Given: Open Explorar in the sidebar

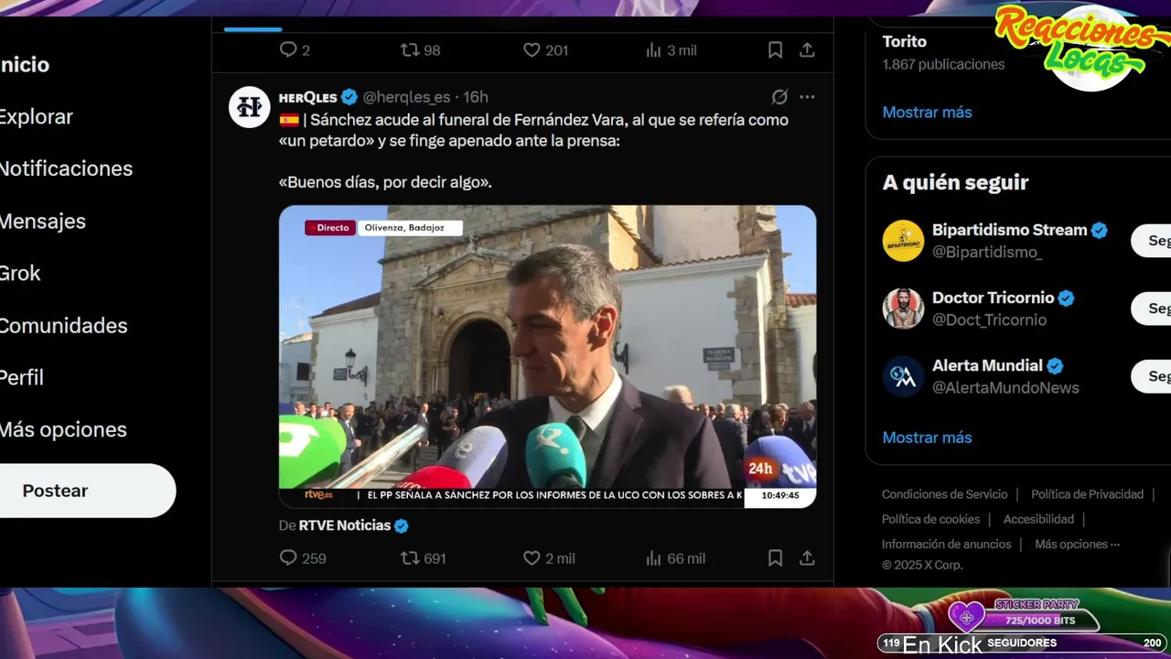Looking at the screenshot, I should pos(36,117).
